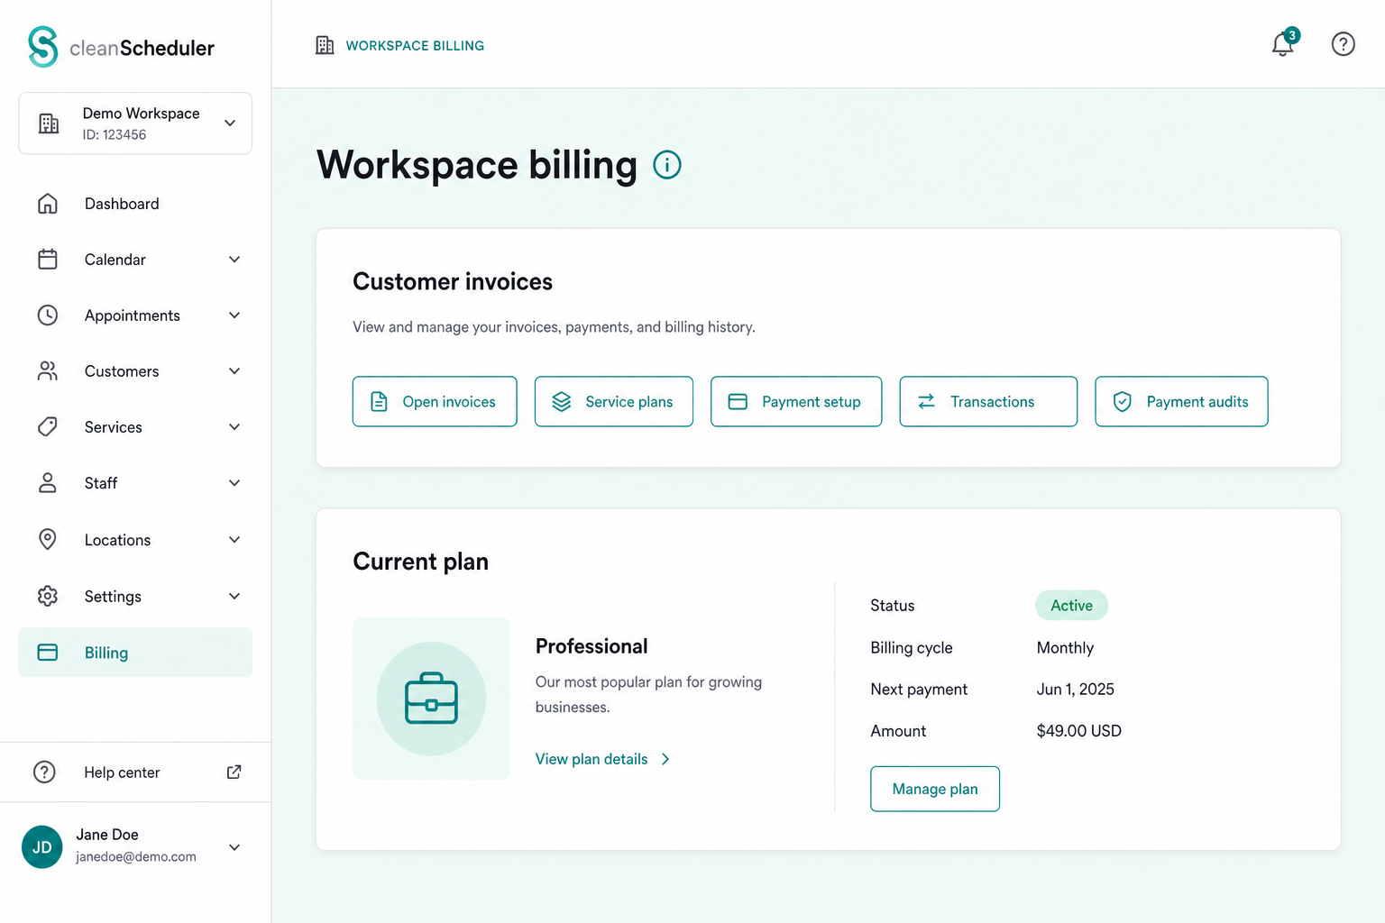
Task: Click the Services tag icon
Action: (x=48, y=427)
